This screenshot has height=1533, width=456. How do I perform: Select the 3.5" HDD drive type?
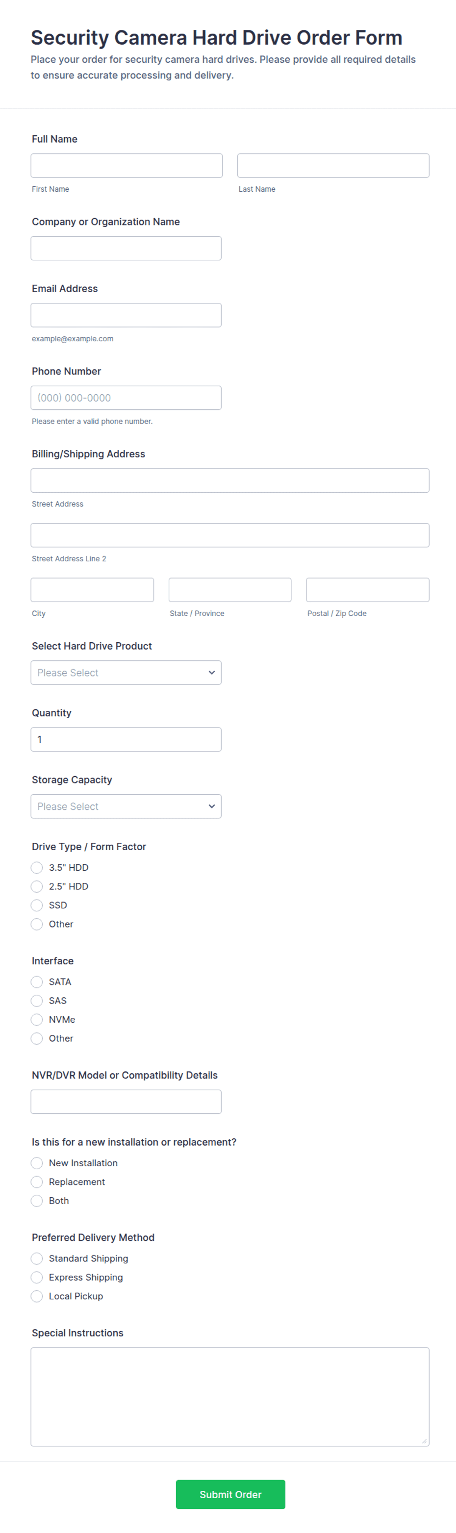[37, 868]
